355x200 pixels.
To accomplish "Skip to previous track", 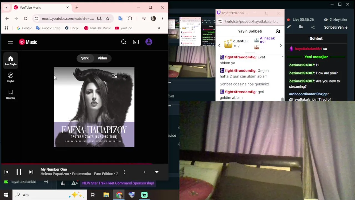I will tap(6, 172).
